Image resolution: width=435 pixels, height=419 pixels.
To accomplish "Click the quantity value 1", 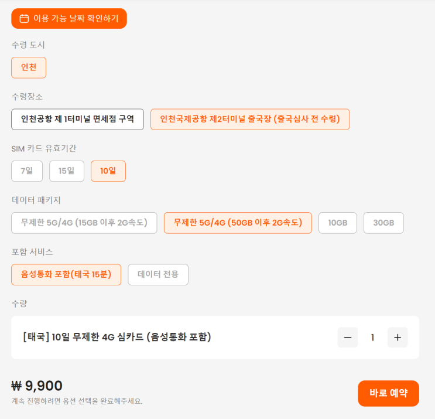I will point(372,338).
